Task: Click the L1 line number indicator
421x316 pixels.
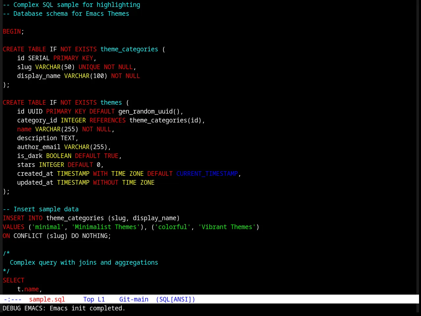Action: [x=101, y=299]
